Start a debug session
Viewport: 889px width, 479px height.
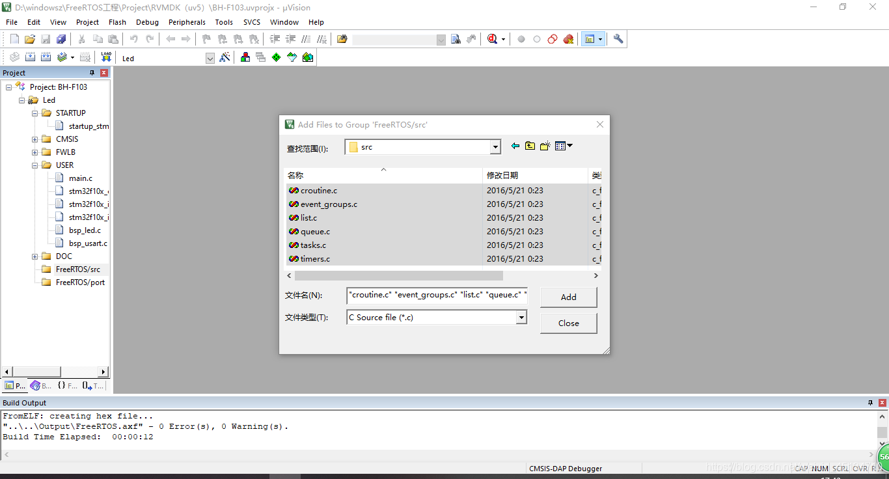click(x=493, y=38)
